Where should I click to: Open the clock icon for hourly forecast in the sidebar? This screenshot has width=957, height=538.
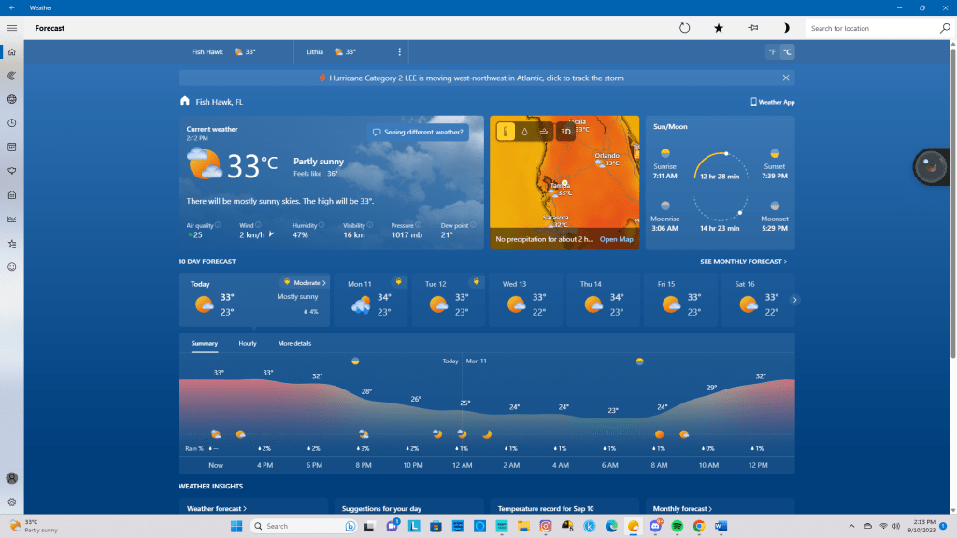click(x=12, y=123)
